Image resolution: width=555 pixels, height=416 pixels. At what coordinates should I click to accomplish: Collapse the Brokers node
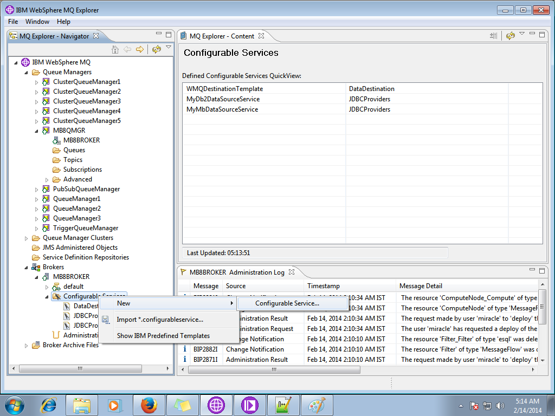pyautogui.click(x=26, y=268)
